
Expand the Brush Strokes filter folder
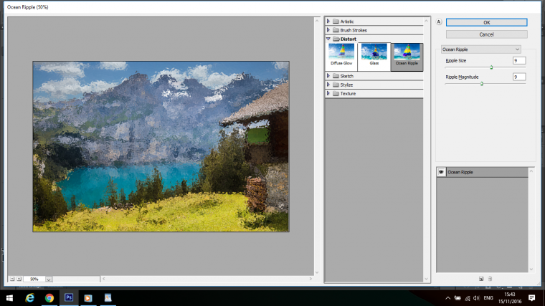328,30
